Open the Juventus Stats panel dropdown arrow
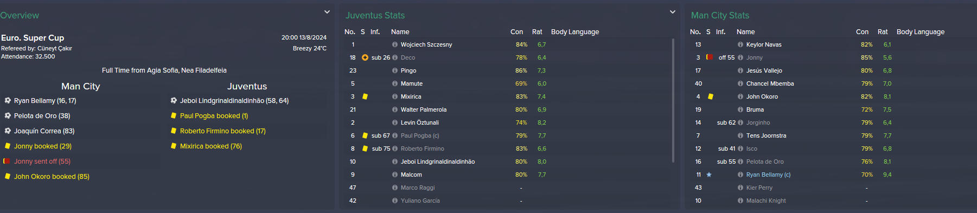The image size is (977, 213). [x=673, y=12]
